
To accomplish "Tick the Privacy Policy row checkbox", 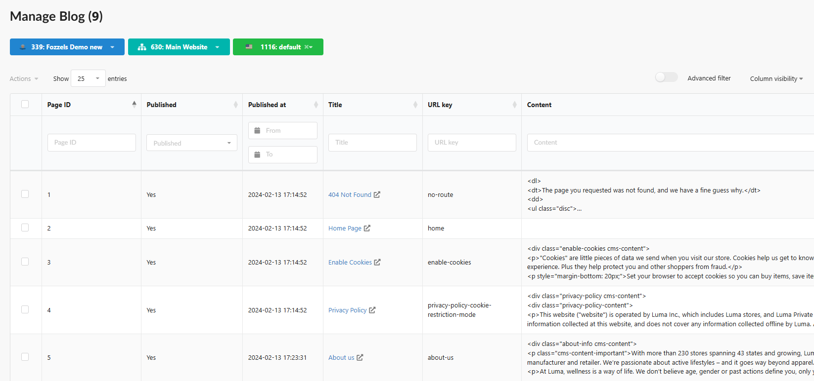I will (x=25, y=309).
